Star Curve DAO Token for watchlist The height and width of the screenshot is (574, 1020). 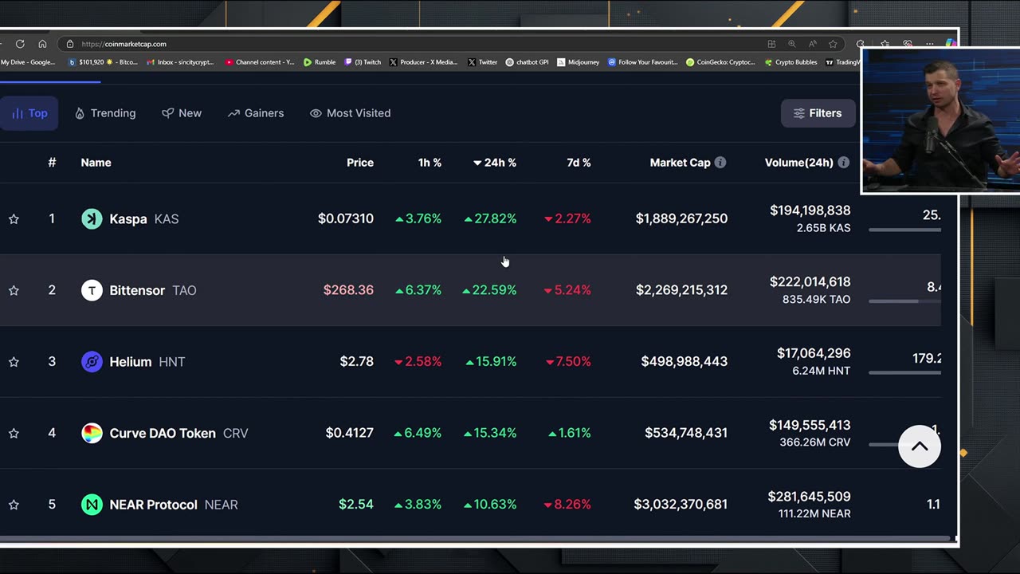[x=14, y=434]
